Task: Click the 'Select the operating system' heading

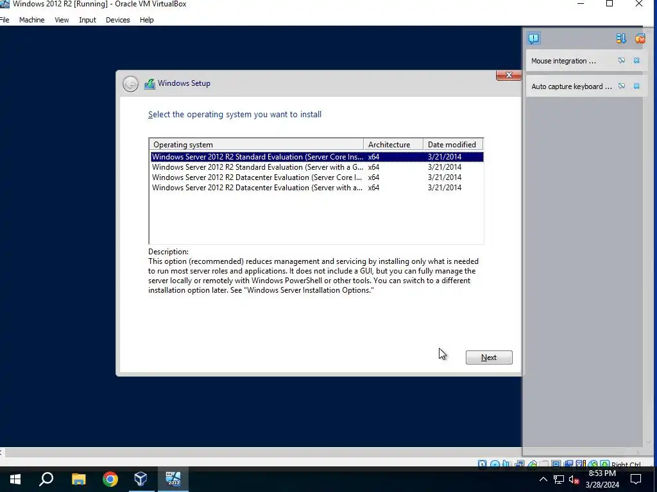Action: tap(235, 114)
